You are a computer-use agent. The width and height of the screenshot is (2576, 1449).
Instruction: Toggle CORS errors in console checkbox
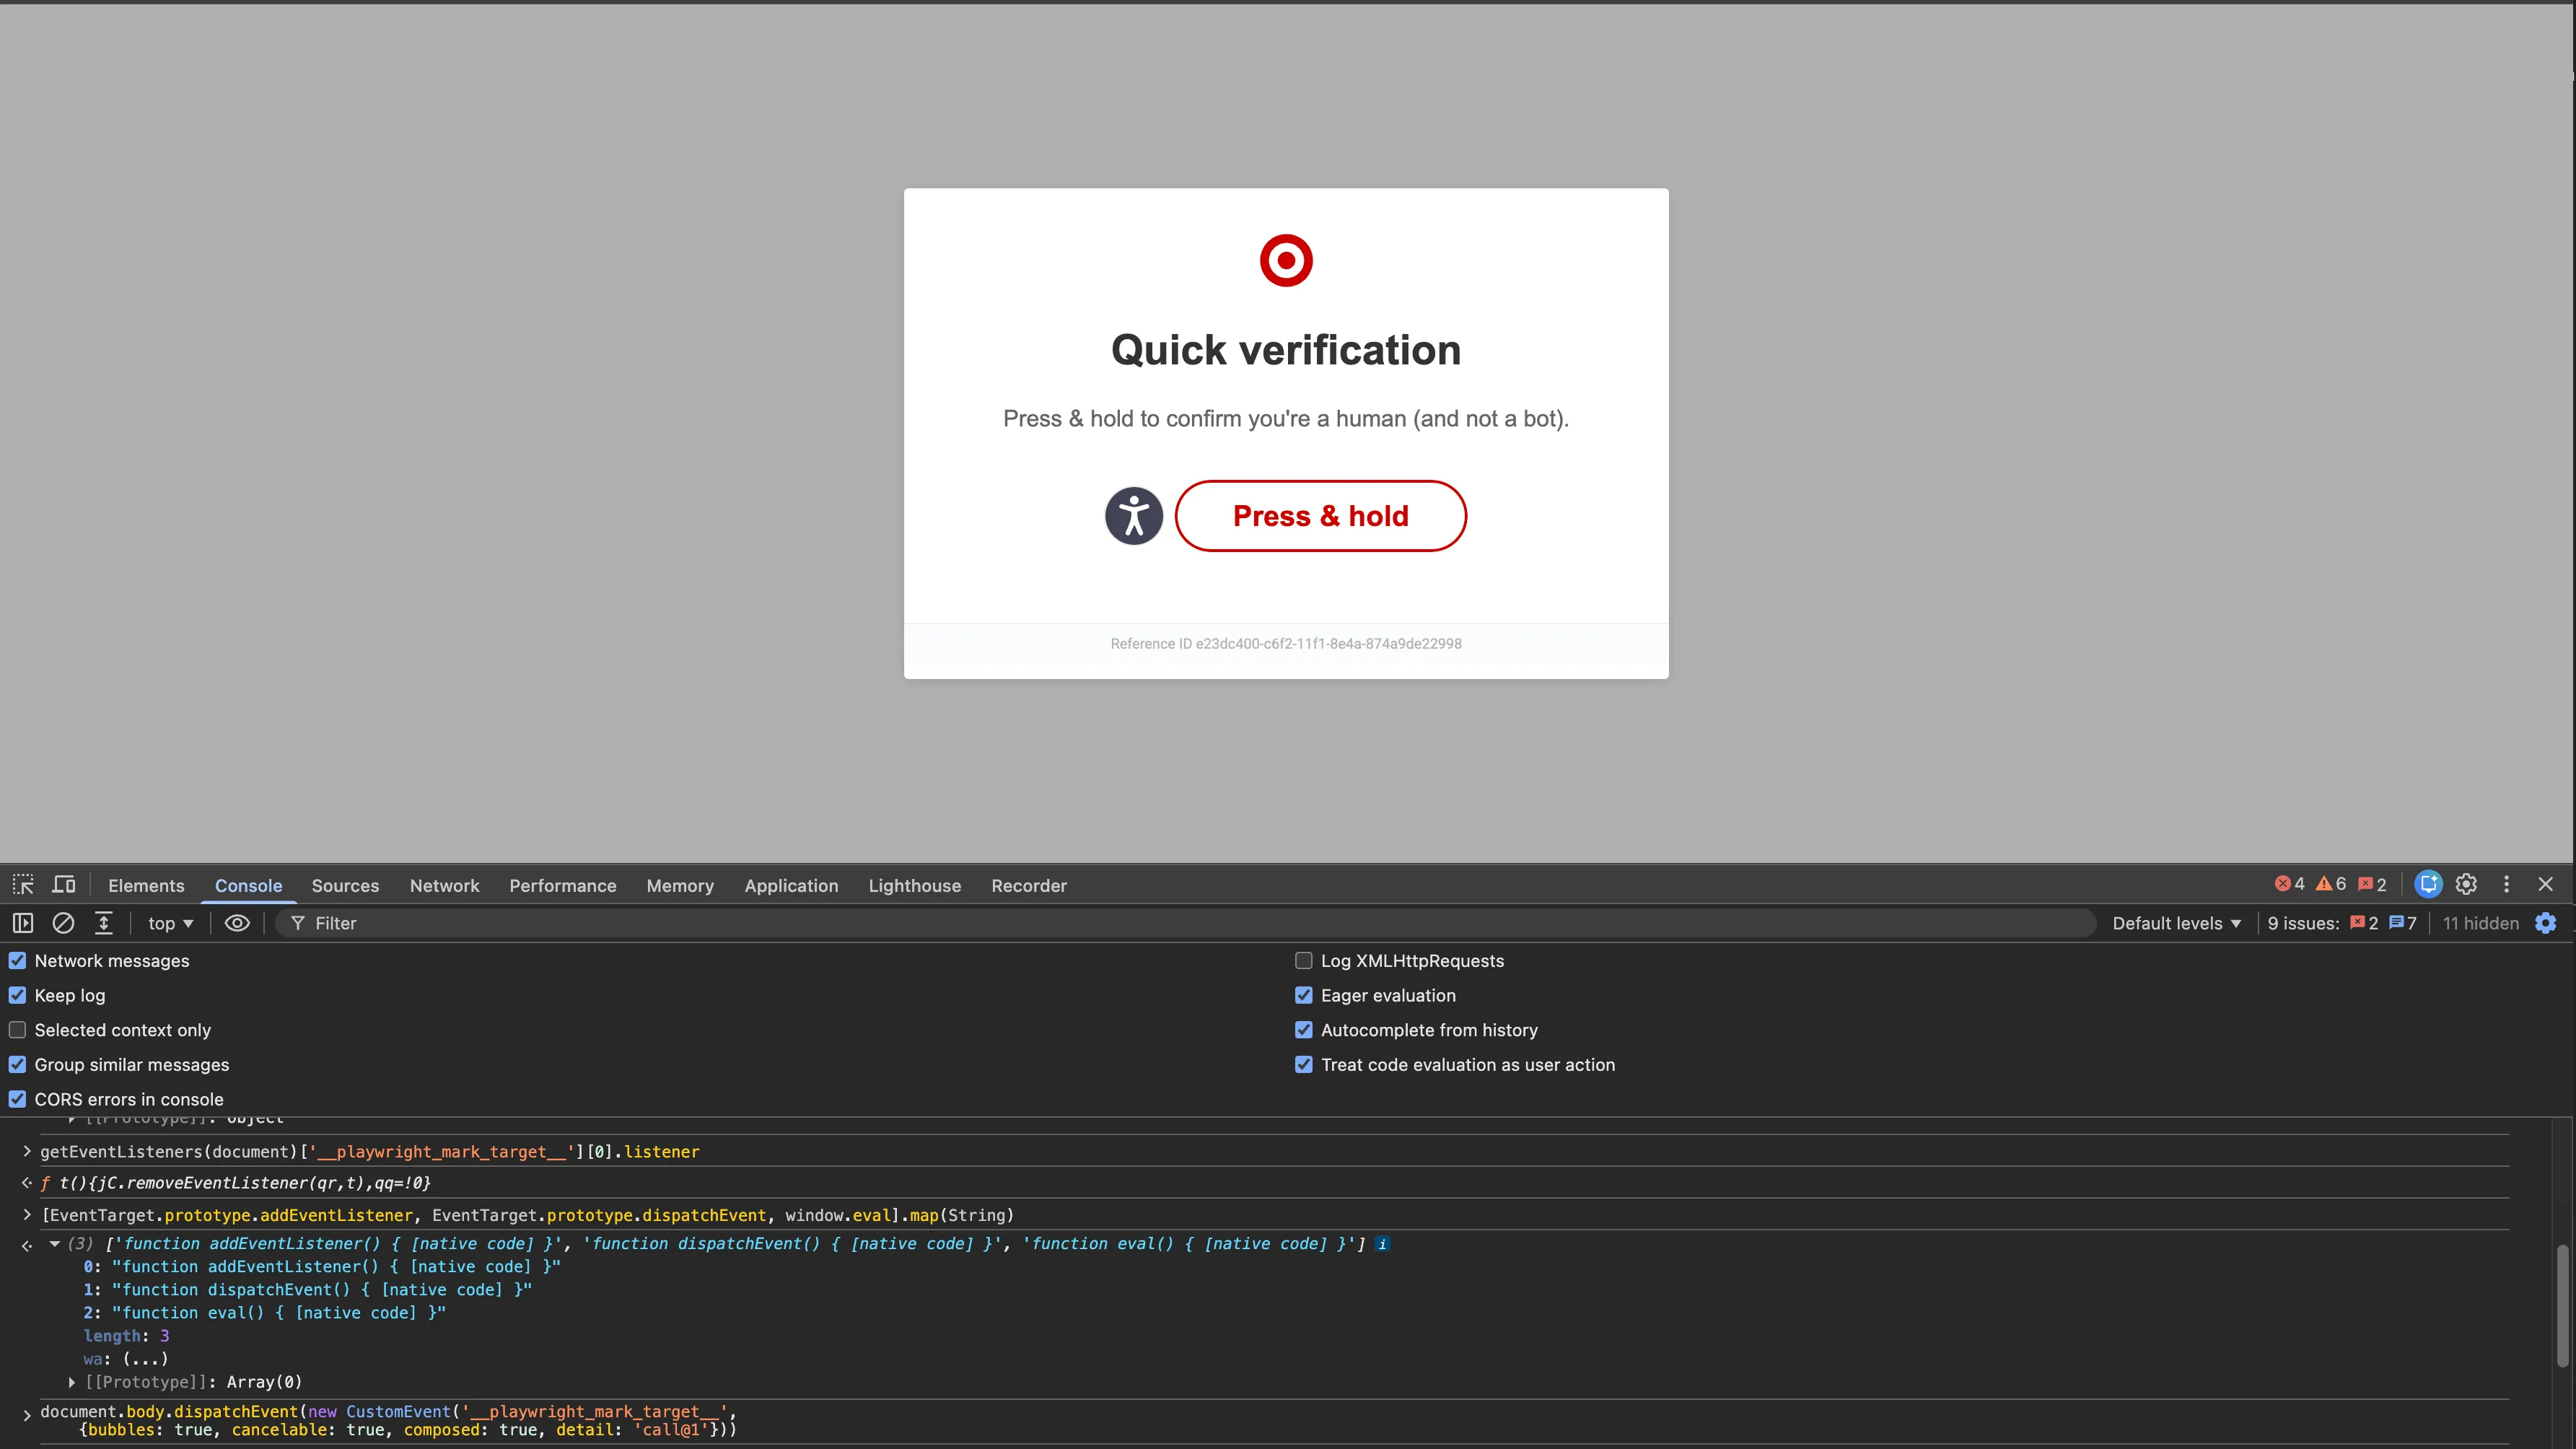tap(17, 1100)
